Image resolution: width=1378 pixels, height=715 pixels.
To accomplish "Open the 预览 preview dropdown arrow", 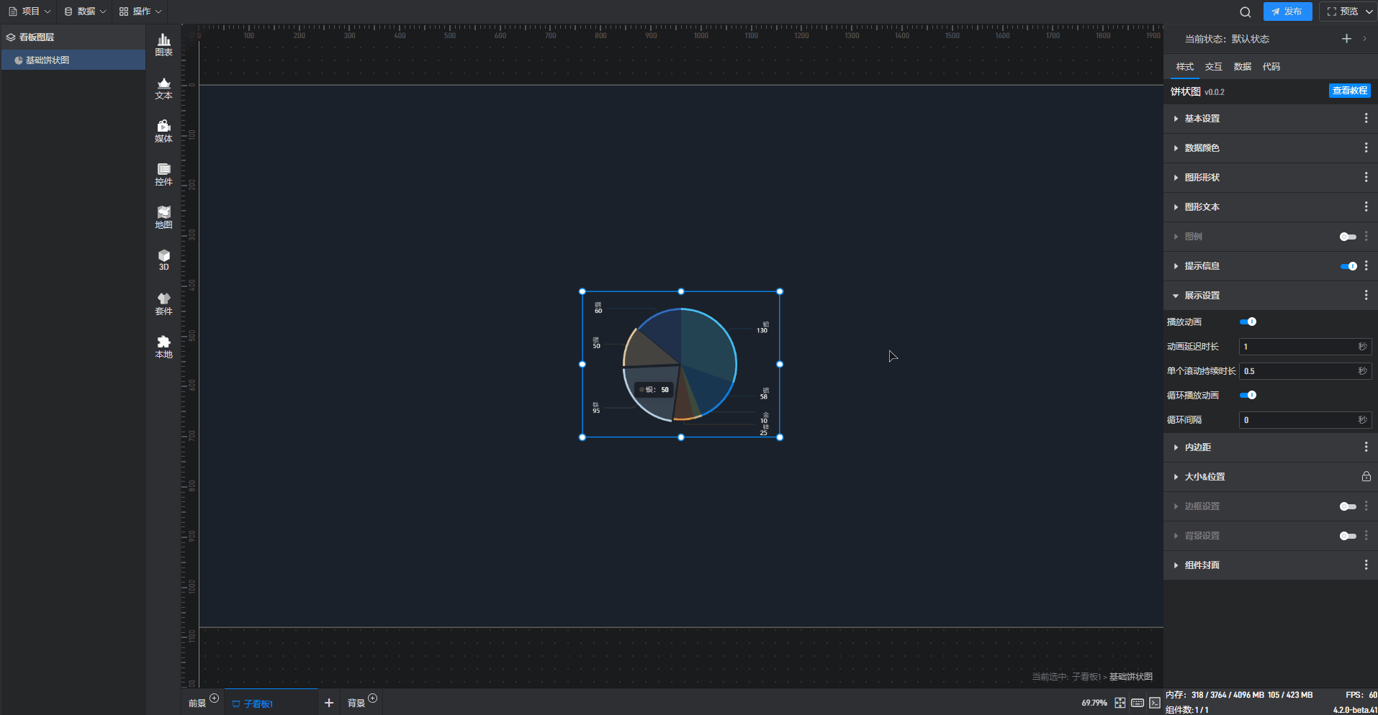I will pos(1369,12).
